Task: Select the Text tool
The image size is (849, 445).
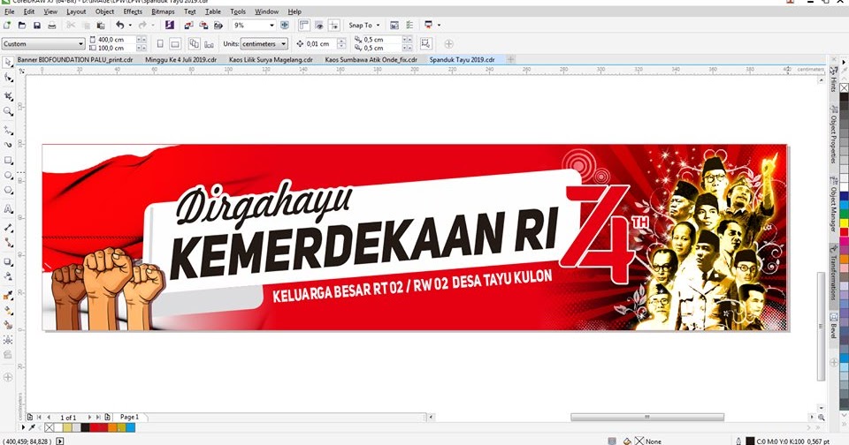Action: point(8,208)
